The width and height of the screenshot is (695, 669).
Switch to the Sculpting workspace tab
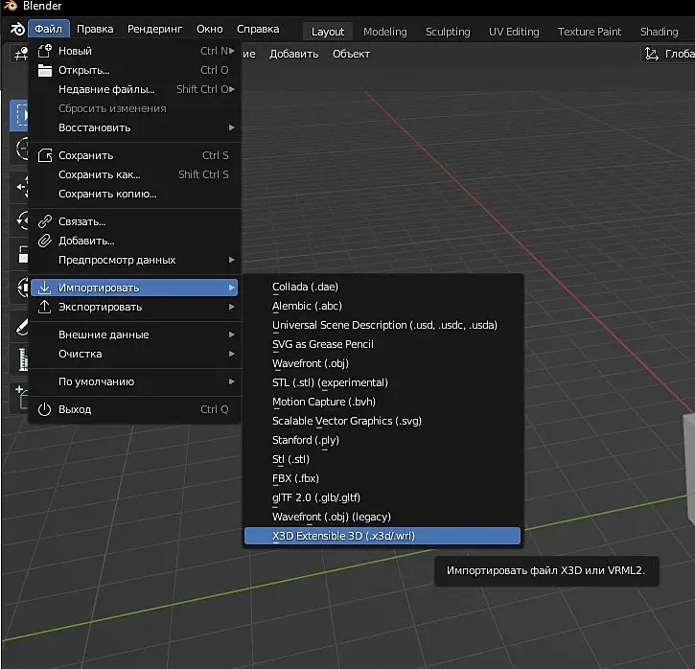tap(448, 32)
